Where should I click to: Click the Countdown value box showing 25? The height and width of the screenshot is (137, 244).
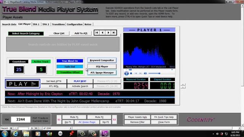click(19, 69)
